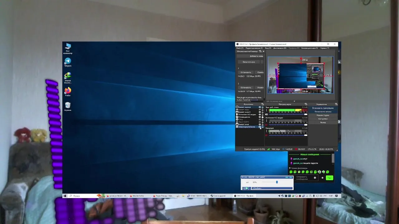Viewport: 399px width, 224px height.
Task: Float the Множественный вывод dock panel
Action: click(x=260, y=51)
